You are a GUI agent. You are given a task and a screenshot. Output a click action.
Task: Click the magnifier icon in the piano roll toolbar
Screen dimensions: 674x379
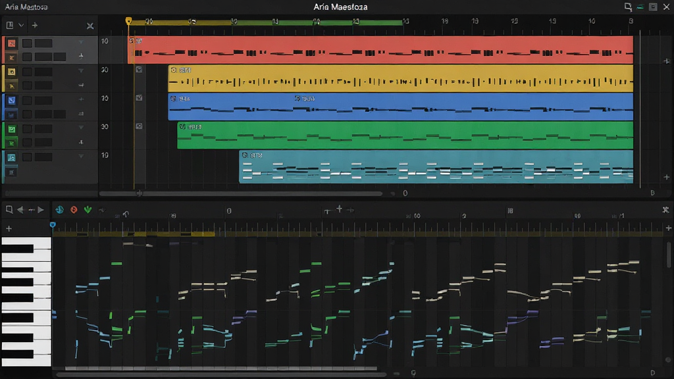[x=9, y=210]
